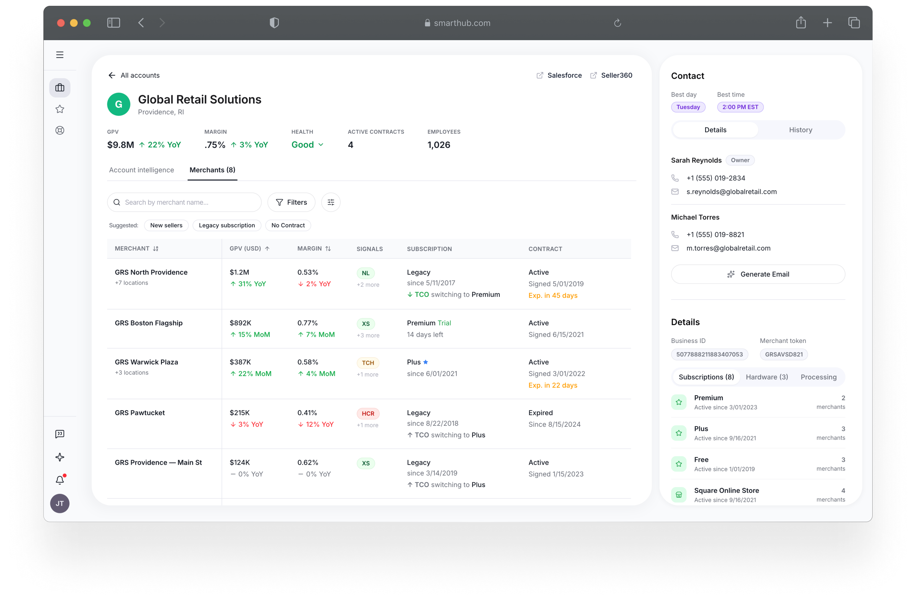Open the chat/messages icon in sidebar
This screenshot has width=916, height=603.
60,434
